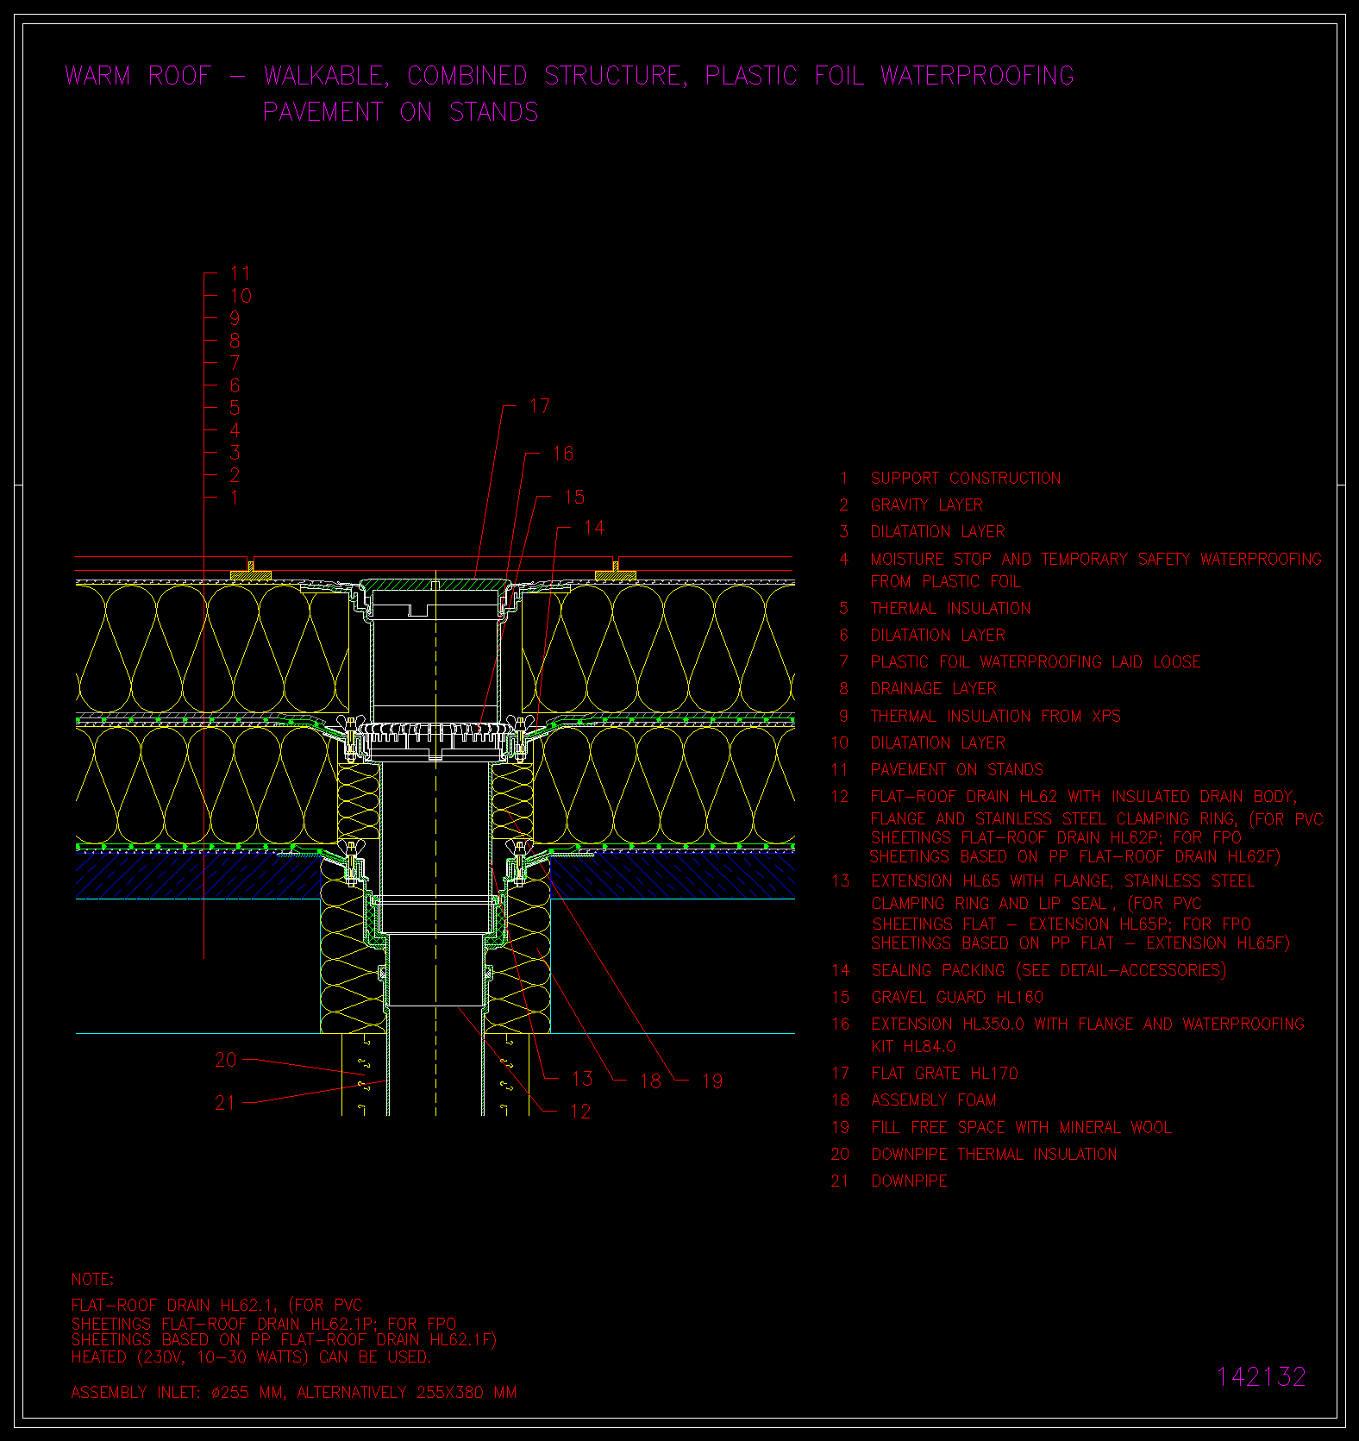The width and height of the screenshot is (1359, 1441).
Task: Click legend entry 'FILL FREE SPACE WITH MINERAL WOOL'
Action: (1022, 1128)
